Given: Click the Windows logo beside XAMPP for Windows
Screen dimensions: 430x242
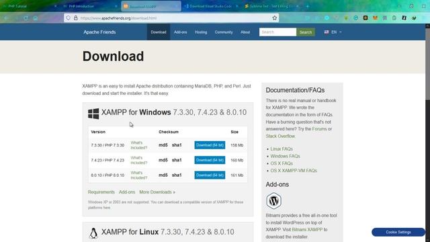Looking at the screenshot, I should (x=93, y=114).
